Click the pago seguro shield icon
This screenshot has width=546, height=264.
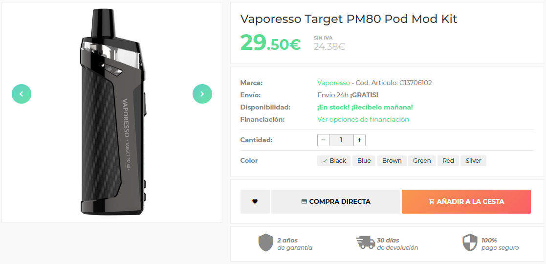[x=470, y=242]
